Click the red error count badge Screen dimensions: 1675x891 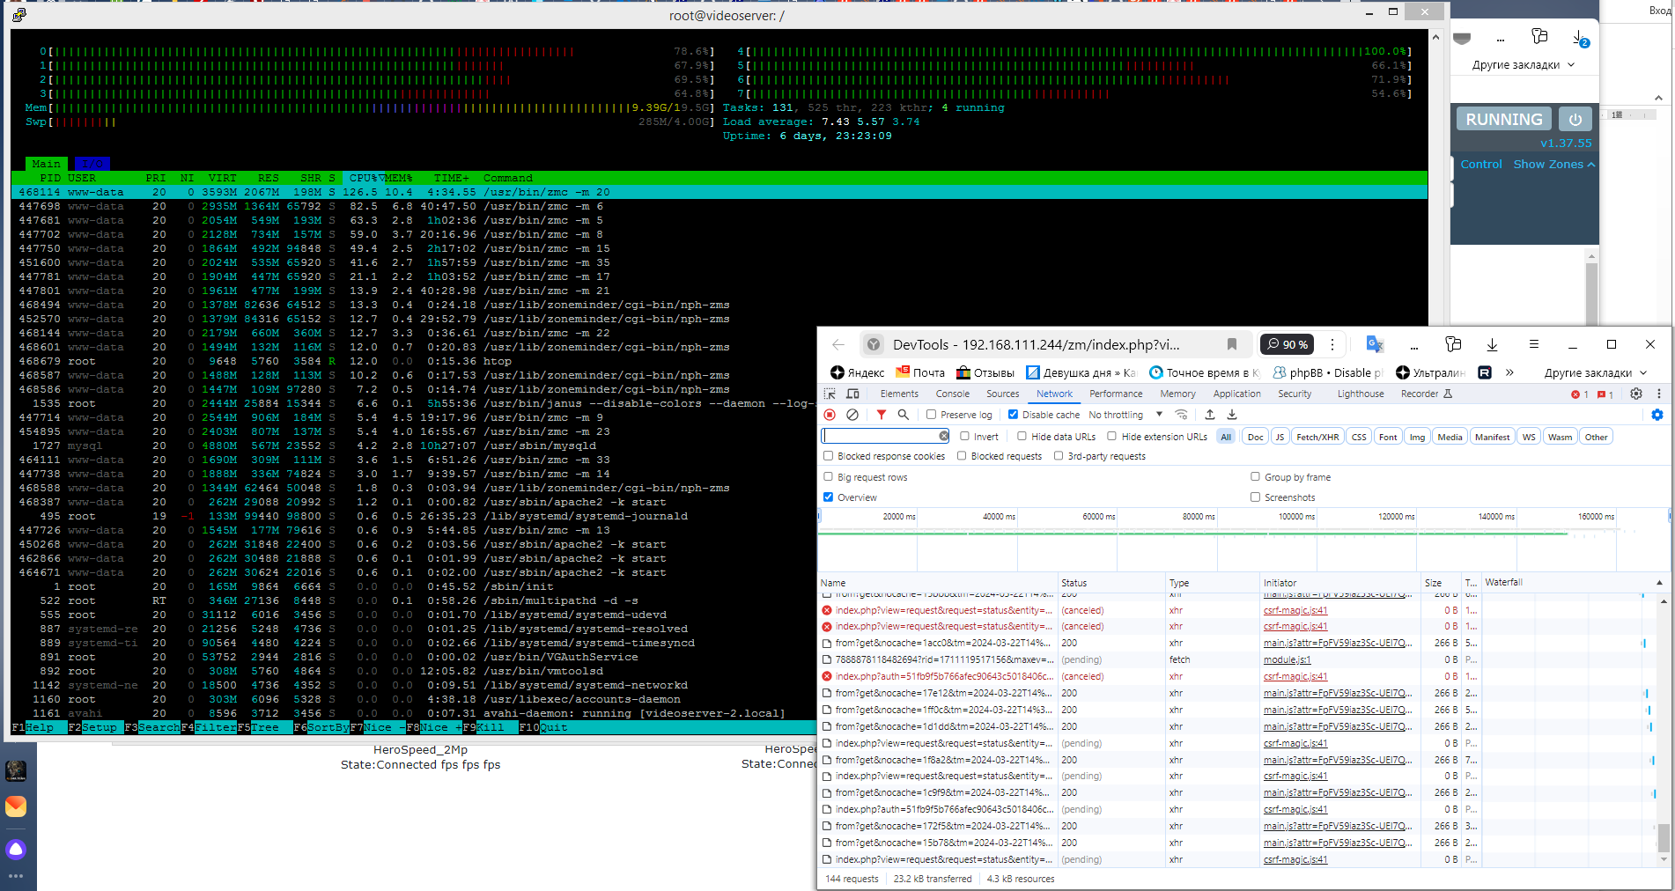coord(1580,394)
